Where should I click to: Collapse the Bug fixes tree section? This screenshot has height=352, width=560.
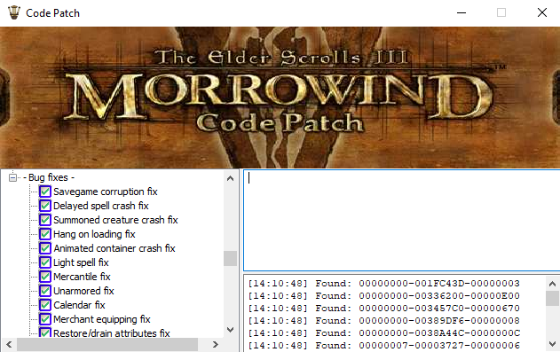click(12, 177)
